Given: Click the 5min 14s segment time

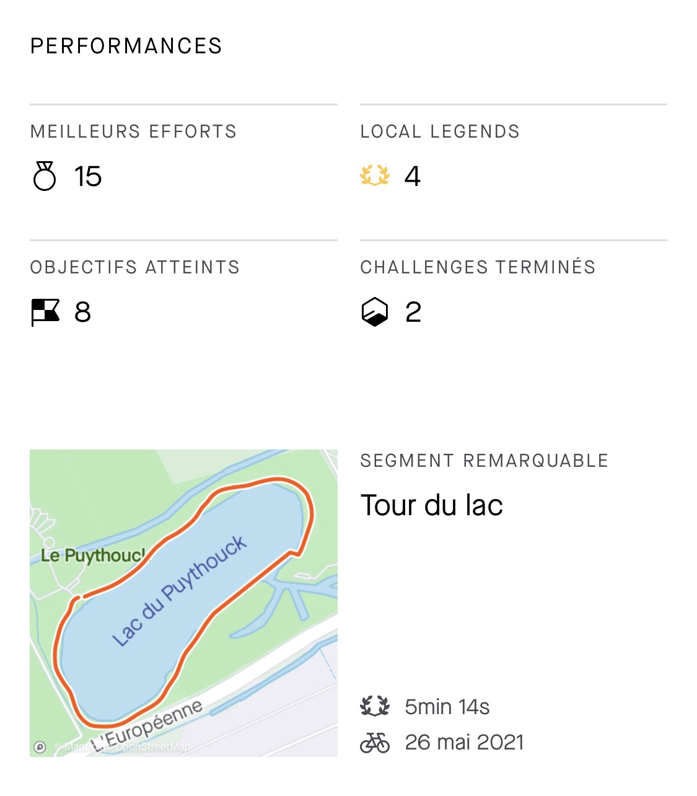Looking at the screenshot, I should click(447, 707).
